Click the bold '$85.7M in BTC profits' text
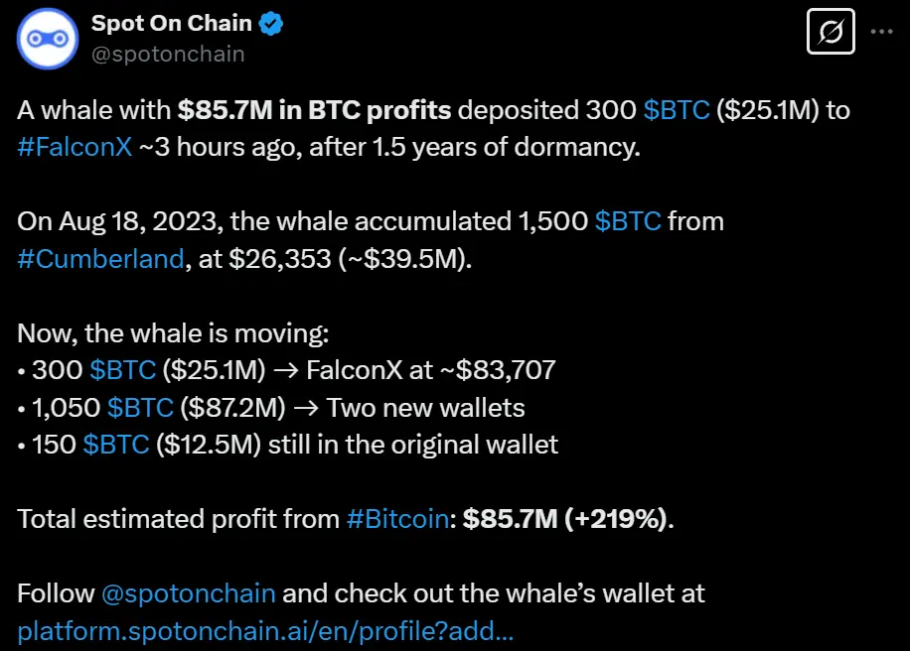This screenshot has height=651, width=910. tap(315, 109)
